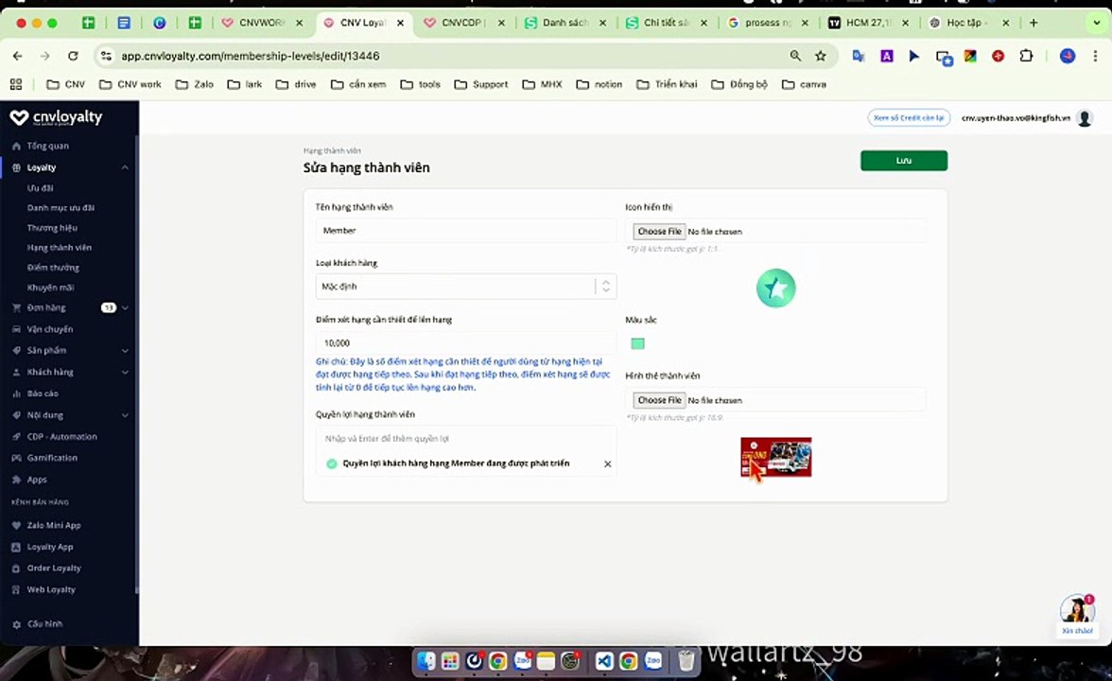Reload the page with the refresh icon

[x=72, y=55]
